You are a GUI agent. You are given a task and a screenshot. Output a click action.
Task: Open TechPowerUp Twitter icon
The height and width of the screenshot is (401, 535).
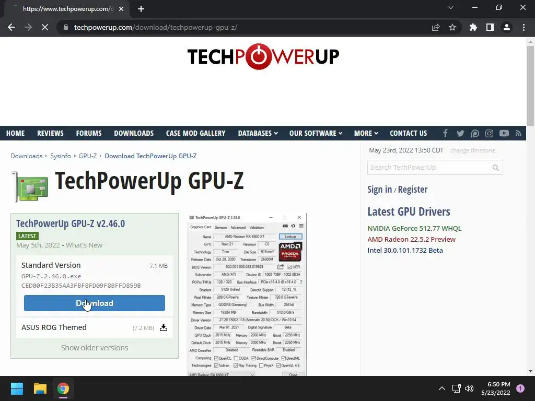(x=460, y=133)
